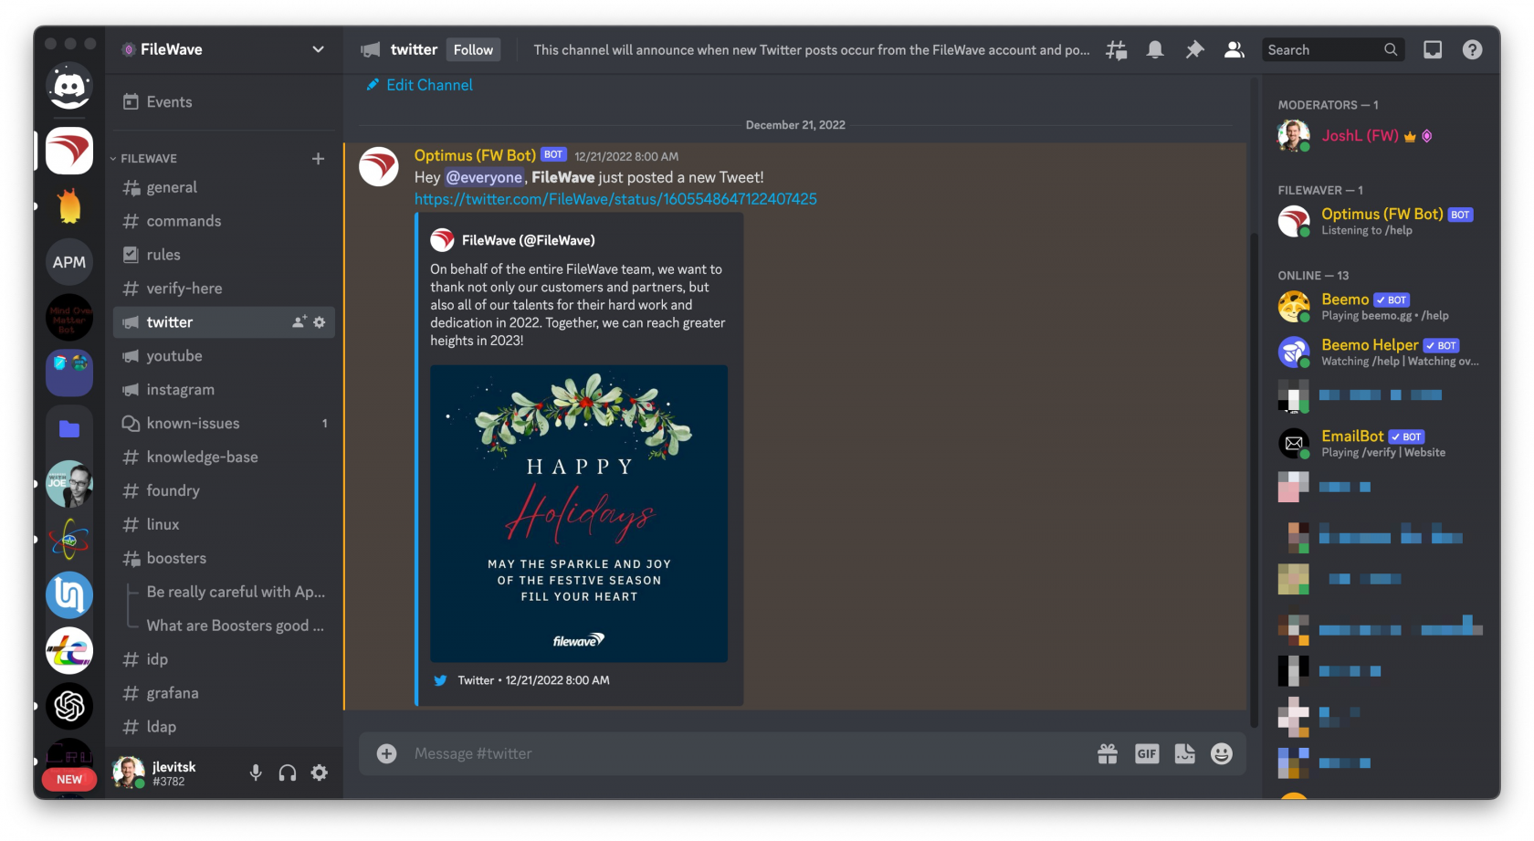1534x841 pixels.
Task: Select the FileWave server icon
Action: [69, 151]
